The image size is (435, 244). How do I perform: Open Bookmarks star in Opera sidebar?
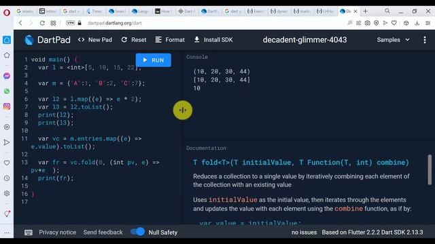(7, 56)
